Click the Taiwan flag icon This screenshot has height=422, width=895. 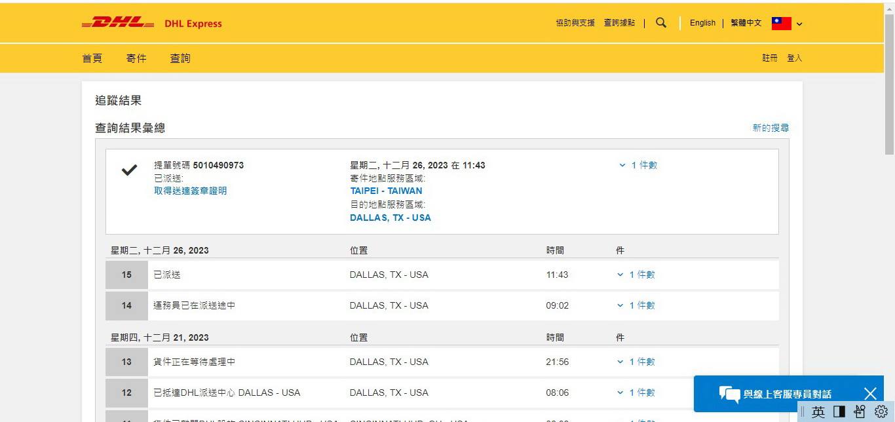coord(781,24)
